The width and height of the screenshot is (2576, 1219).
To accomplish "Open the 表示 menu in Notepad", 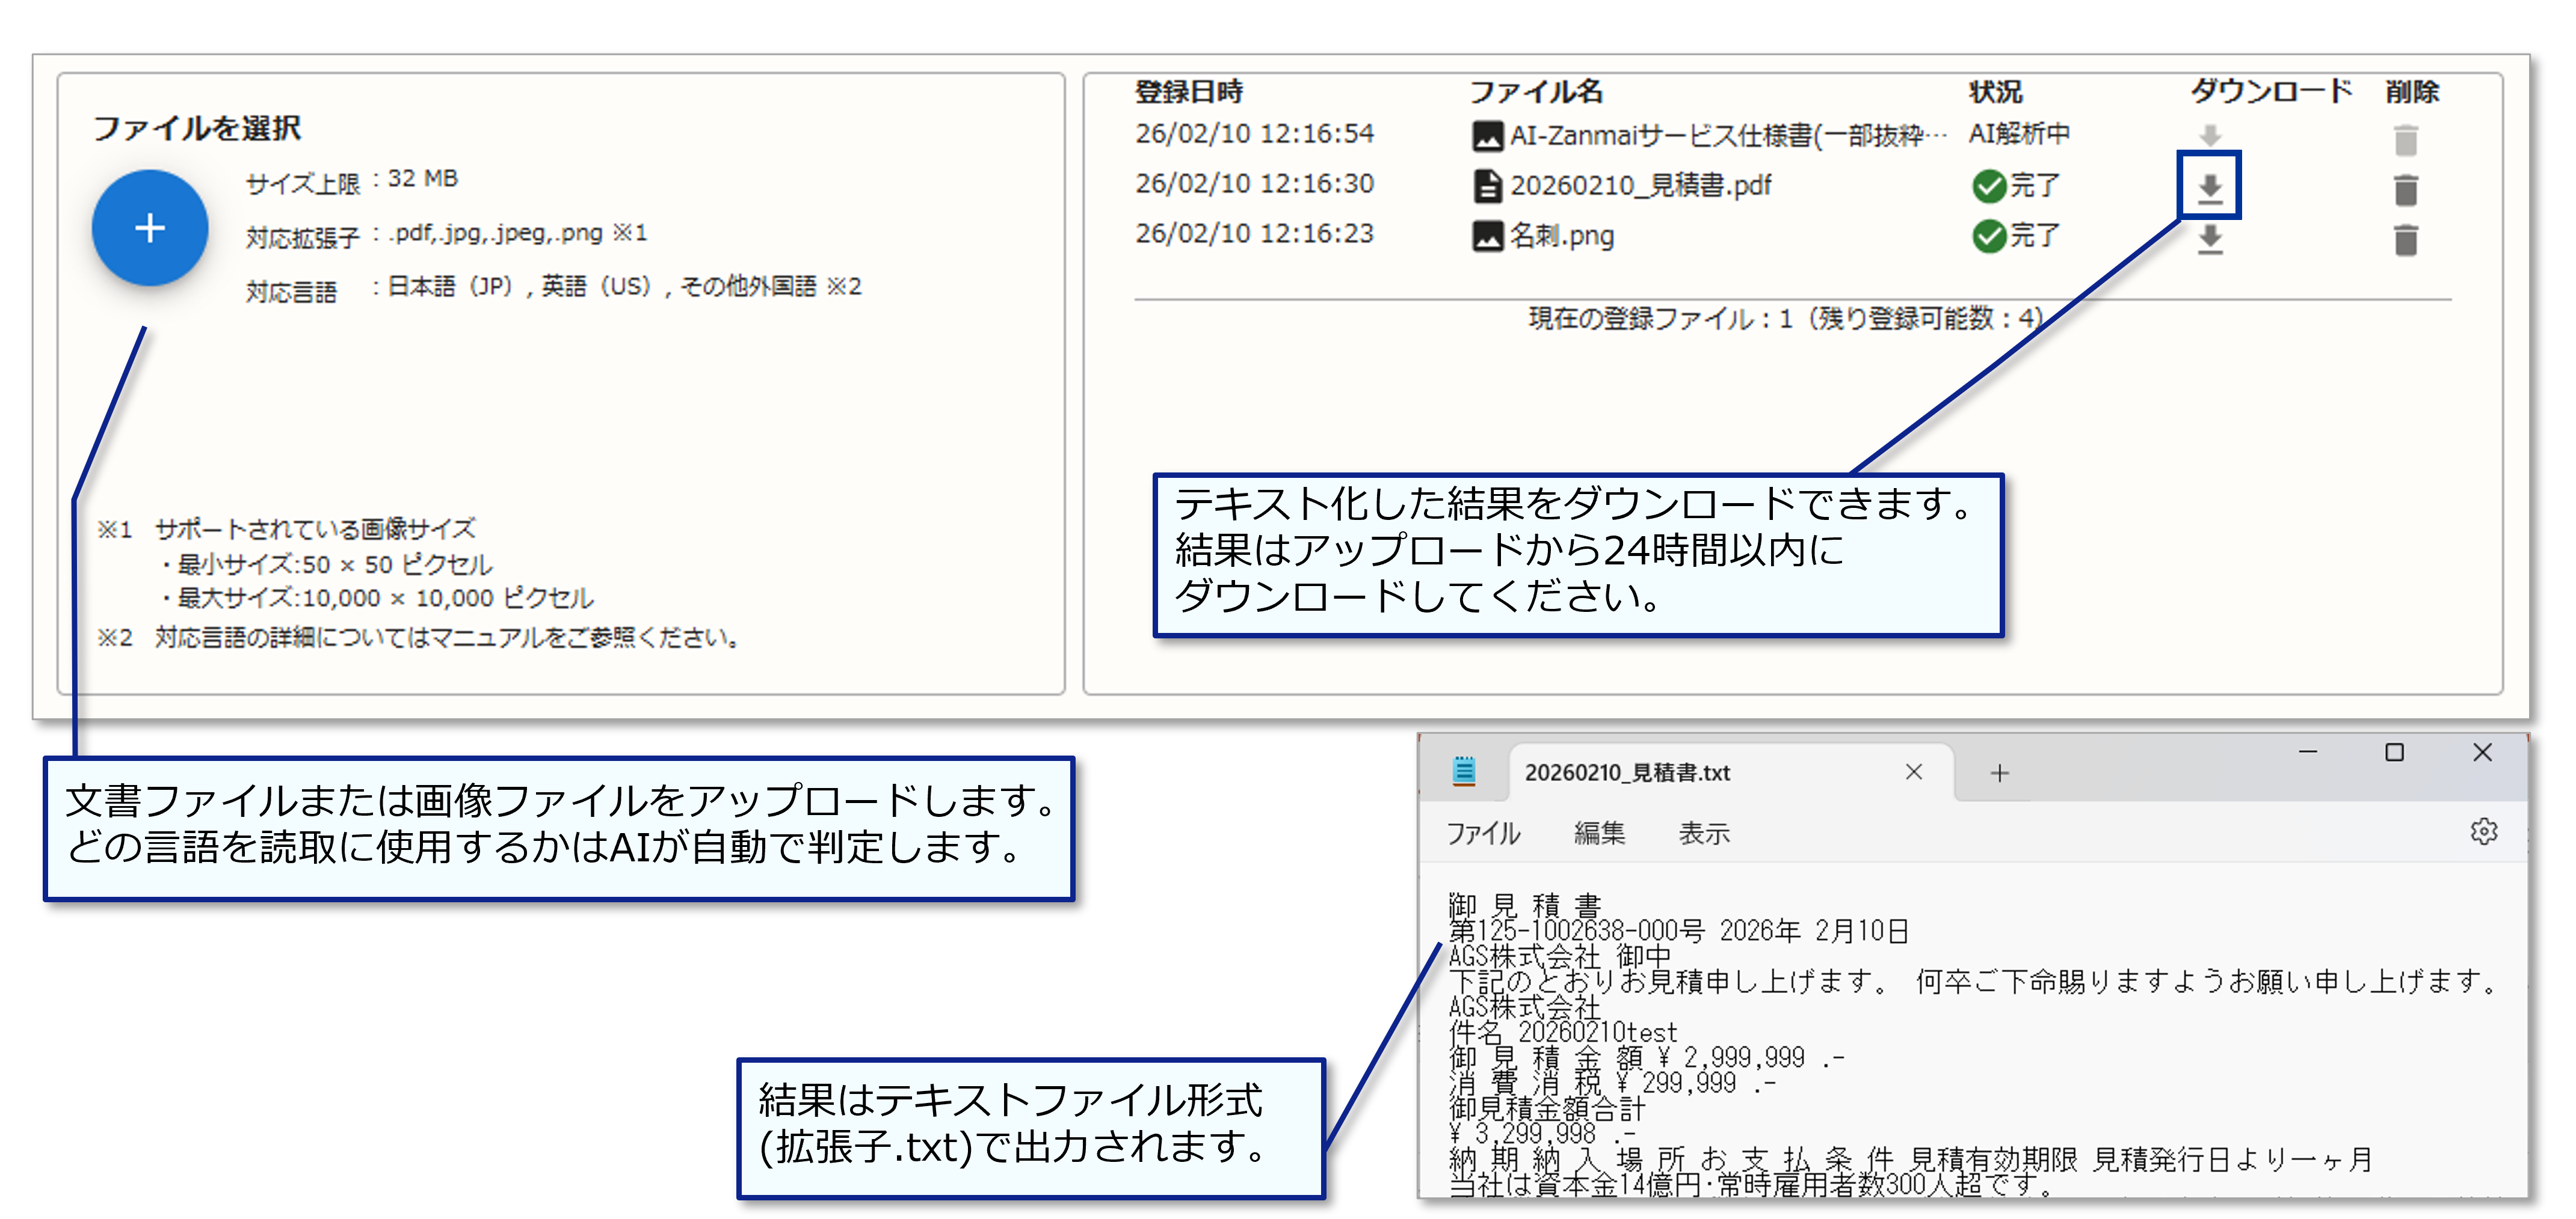I will [x=1703, y=833].
